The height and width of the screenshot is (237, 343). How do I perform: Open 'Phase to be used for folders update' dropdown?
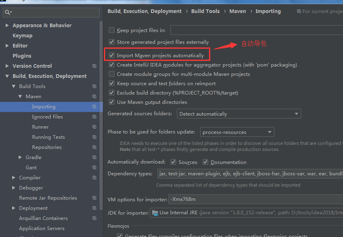[237, 132]
